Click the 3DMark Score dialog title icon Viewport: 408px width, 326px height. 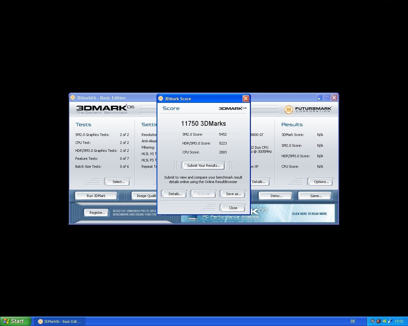point(161,98)
